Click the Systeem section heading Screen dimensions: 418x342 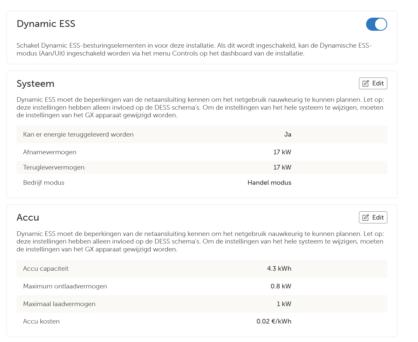click(35, 84)
